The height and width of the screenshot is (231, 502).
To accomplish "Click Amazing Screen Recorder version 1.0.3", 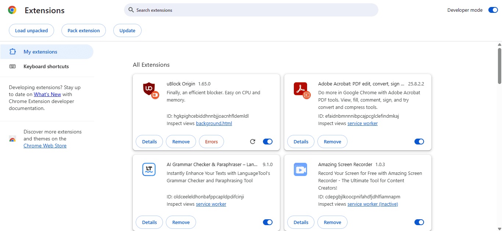I will point(380,165).
